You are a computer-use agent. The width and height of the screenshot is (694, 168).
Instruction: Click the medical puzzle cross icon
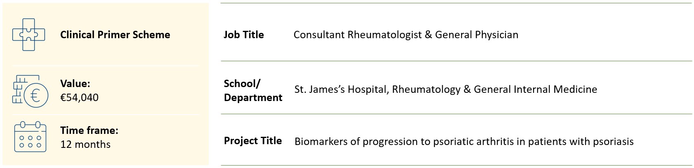pos(29,35)
